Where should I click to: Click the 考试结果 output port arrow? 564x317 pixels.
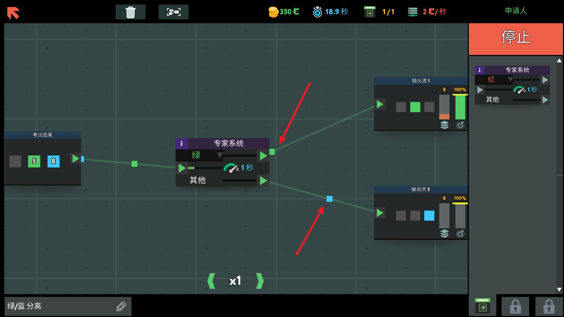pyautogui.click(x=75, y=158)
